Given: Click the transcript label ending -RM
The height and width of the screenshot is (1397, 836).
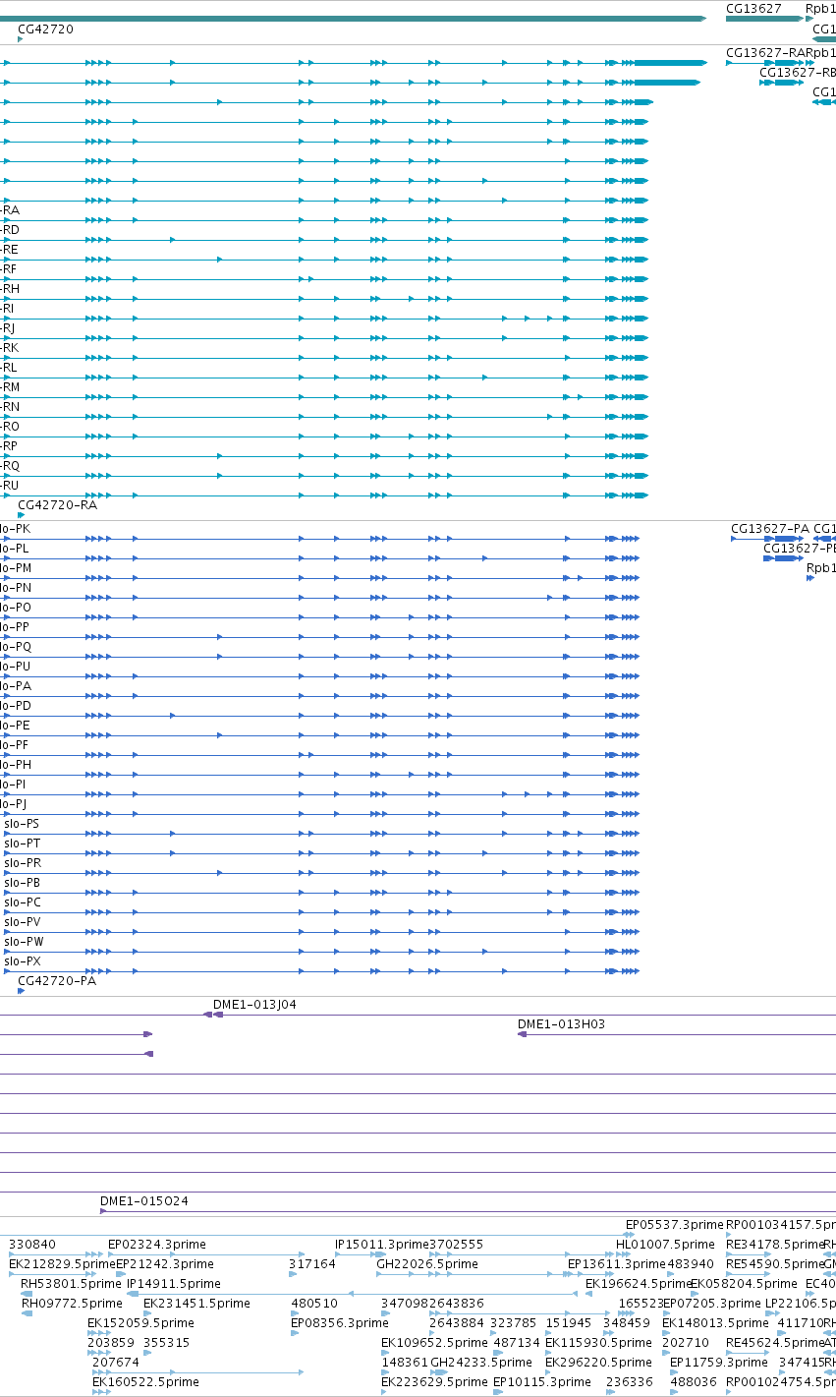Looking at the screenshot, I should tap(11, 386).
